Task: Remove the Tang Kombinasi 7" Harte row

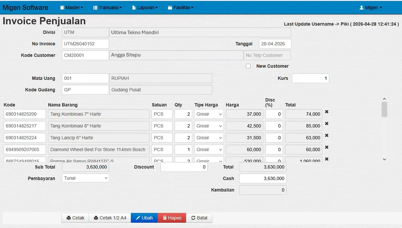Action: (327, 112)
